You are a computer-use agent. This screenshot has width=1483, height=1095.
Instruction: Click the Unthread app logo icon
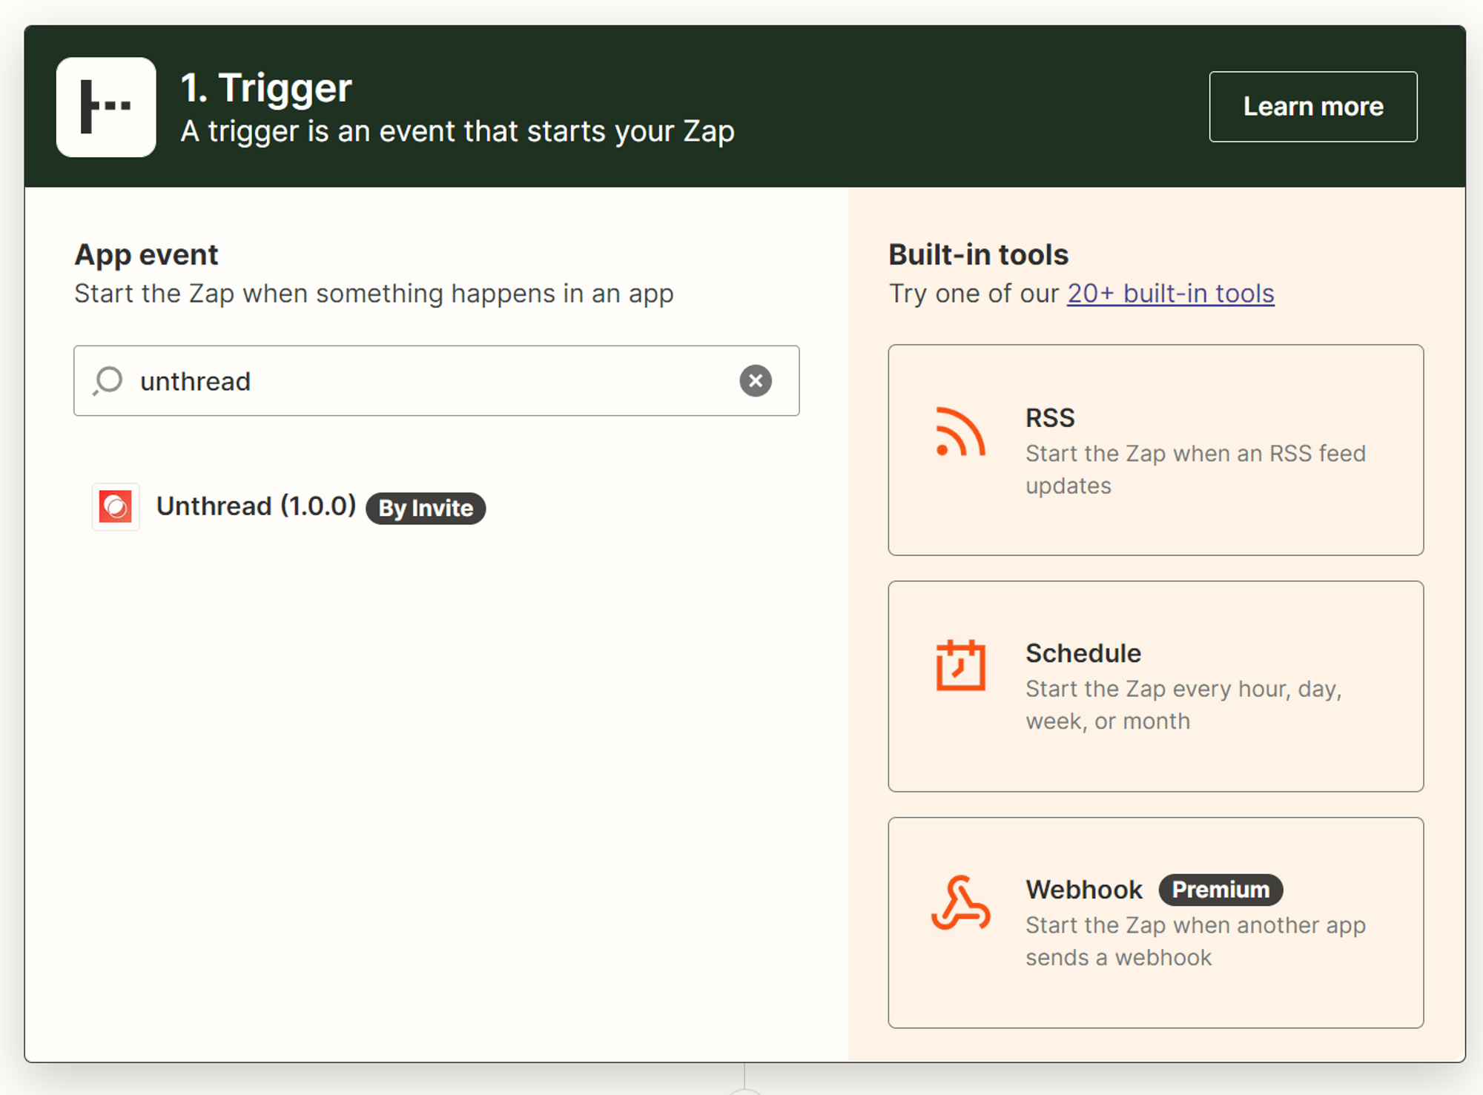click(116, 507)
